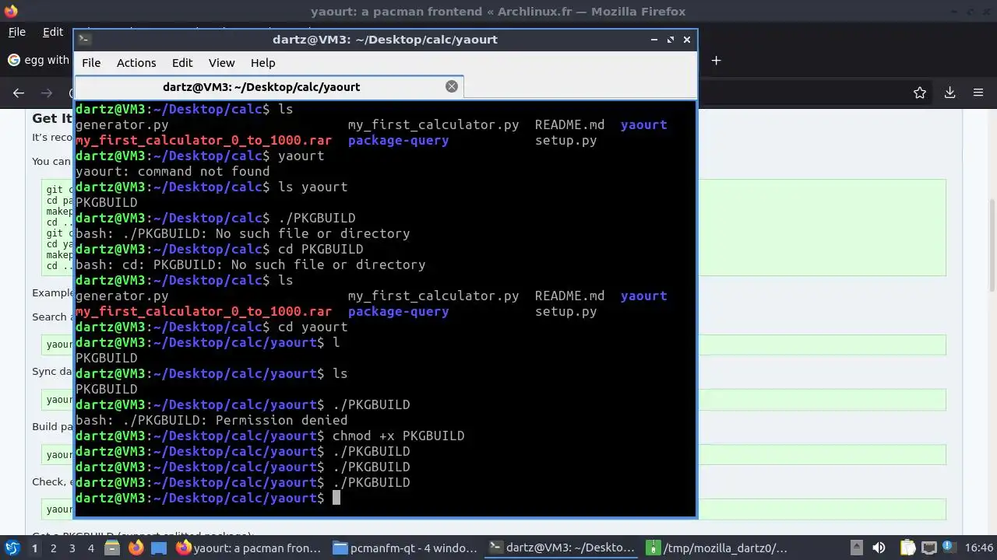
Task: Switch to virtual desktop 2
Action: pos(53,548)
